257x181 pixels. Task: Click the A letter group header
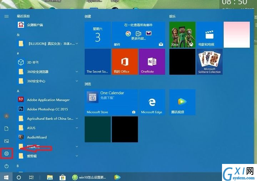18,91
